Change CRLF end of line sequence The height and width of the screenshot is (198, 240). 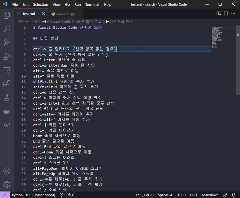click(x=194, y=195)
